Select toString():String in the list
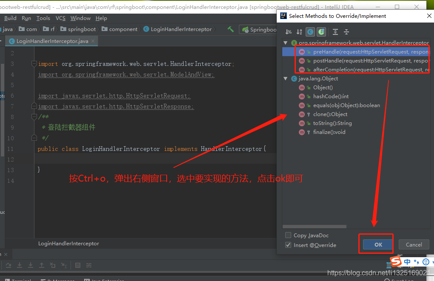434x281 pixels. coord(356,123)
